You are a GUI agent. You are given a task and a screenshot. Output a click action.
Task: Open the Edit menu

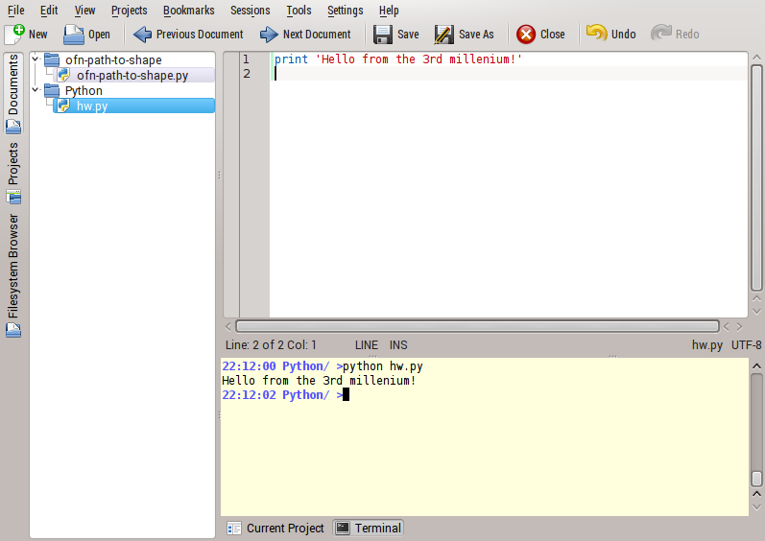click(x=49, y=11)
